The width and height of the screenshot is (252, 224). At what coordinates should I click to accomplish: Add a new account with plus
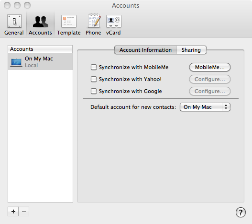coord(13,212)
